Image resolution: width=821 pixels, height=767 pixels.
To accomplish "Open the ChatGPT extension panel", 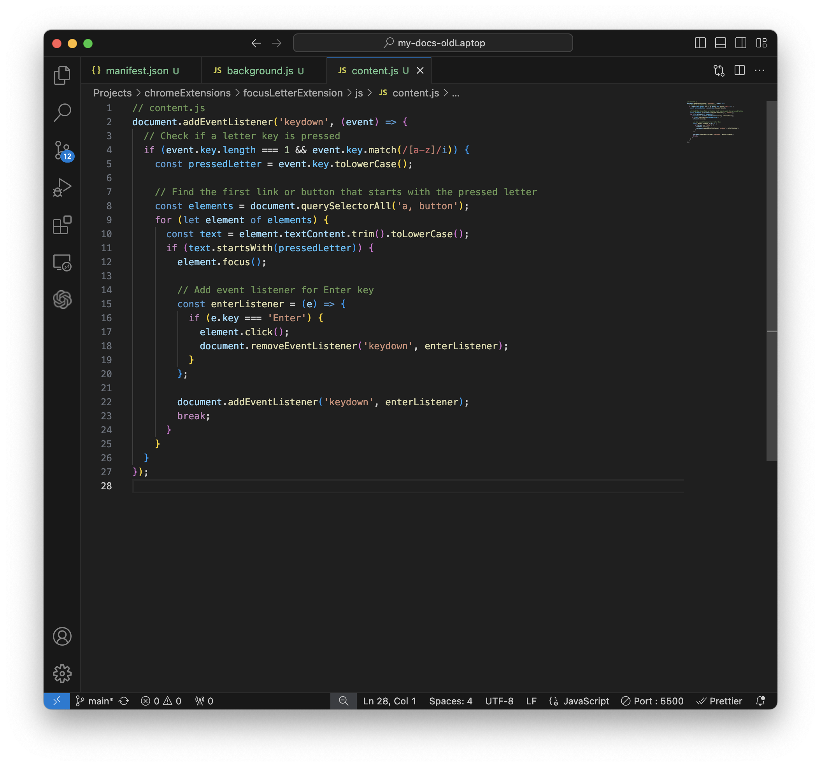I will (x=62, y=300).
